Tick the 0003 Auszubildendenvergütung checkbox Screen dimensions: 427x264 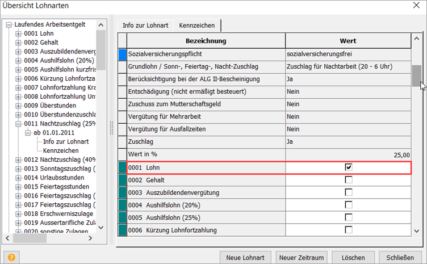pos(349,192)
